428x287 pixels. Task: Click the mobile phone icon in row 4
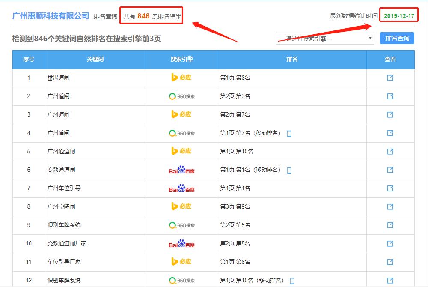pyautogui.click(x=290, y=133)
